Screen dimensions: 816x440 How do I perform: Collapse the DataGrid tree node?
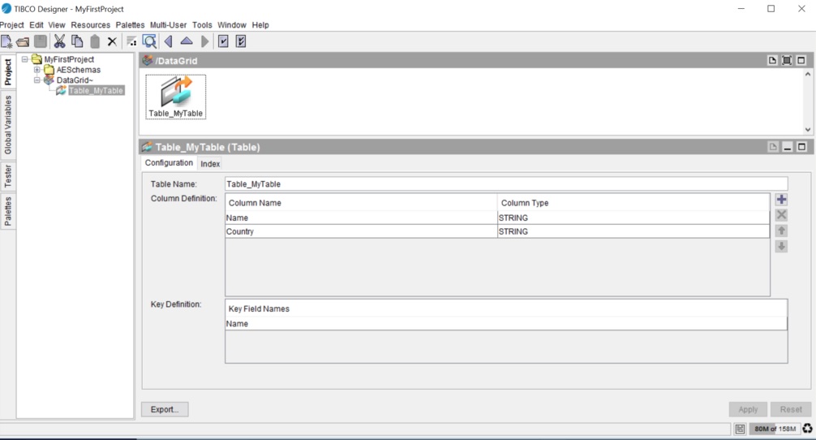pyautogui.click(x=37, y=80)
